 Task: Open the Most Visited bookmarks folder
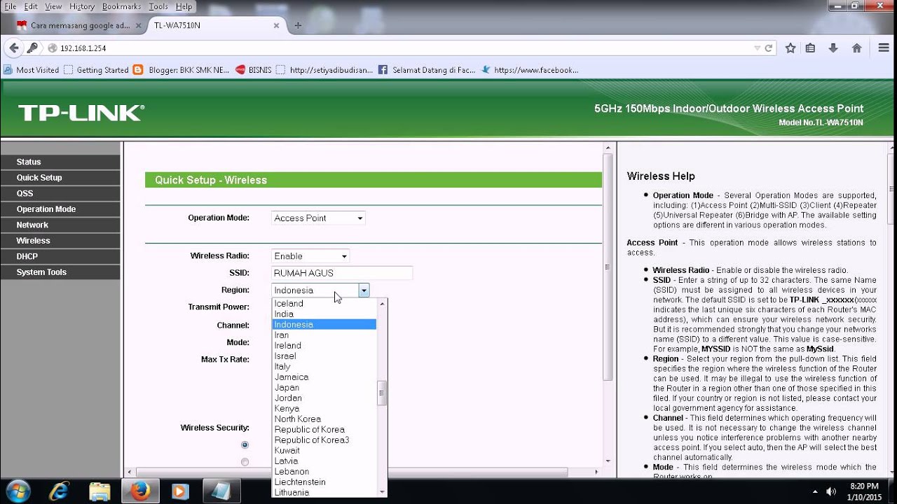coord(32,70)
